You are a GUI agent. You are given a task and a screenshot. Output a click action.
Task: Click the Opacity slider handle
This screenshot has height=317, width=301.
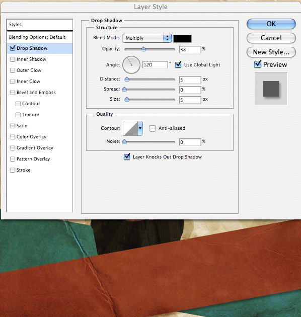143,49
